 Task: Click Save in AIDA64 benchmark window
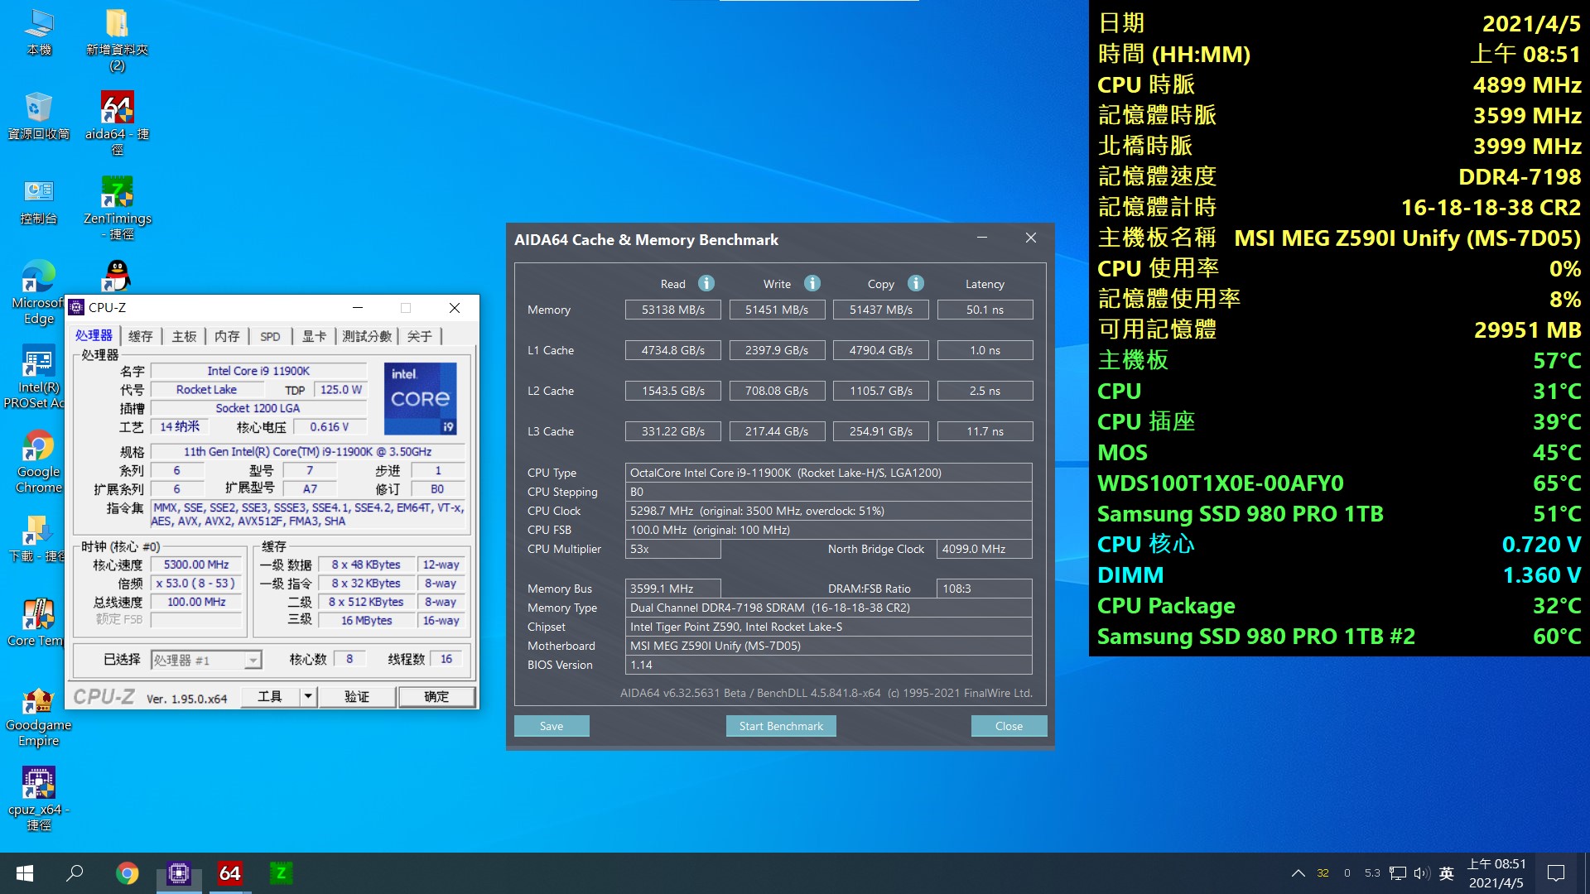coord(552,726)
